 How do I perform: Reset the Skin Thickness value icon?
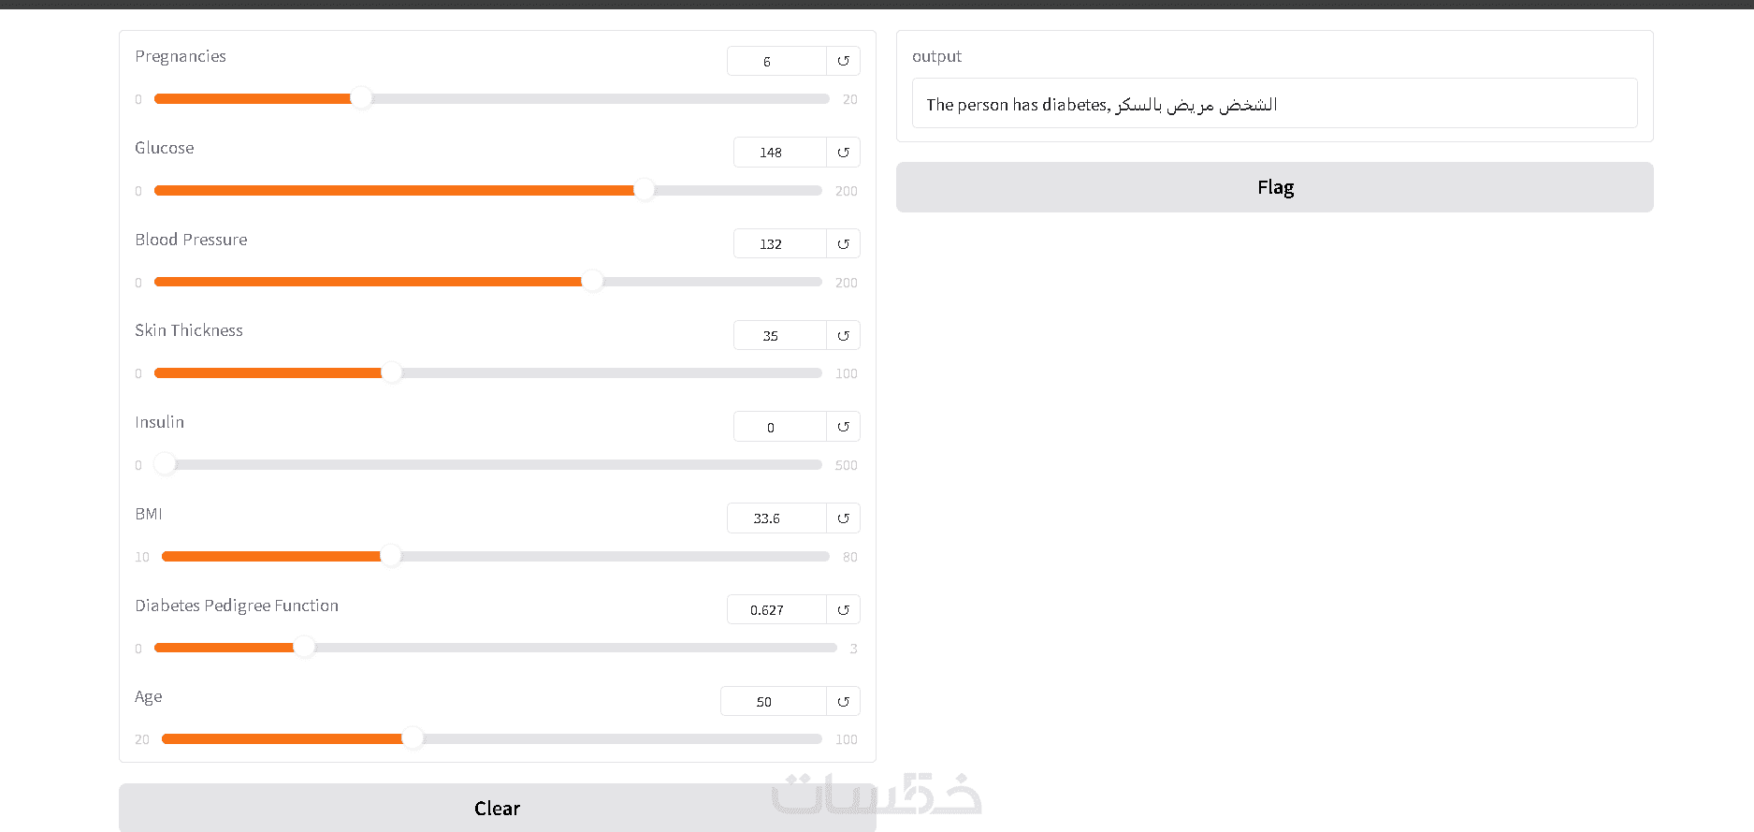click(x=843, y=336)
